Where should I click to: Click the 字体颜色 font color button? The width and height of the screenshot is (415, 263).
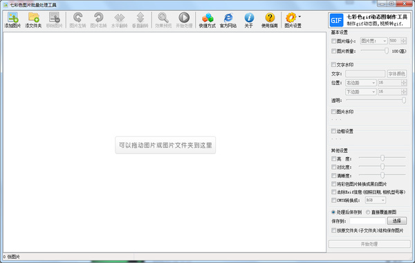pos(397,73)
